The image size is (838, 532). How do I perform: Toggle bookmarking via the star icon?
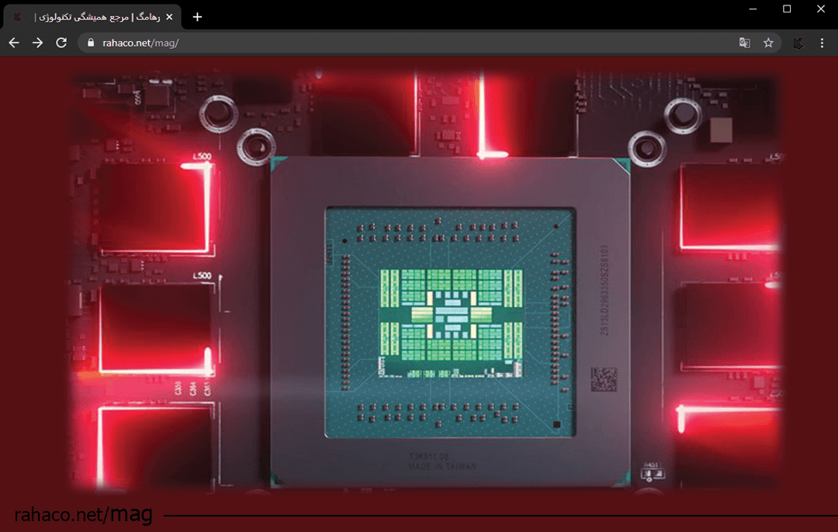tap(768, 43)
